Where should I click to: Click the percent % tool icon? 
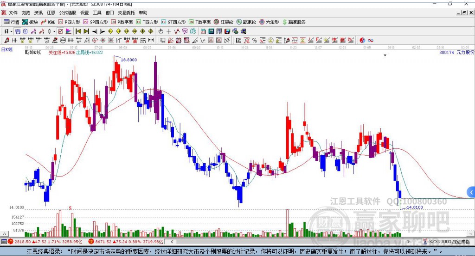point(255,40)
